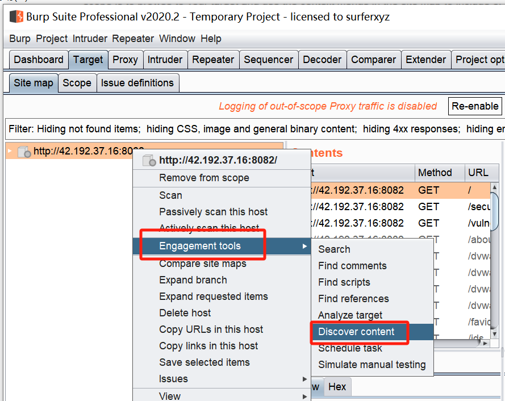Expand the http://42.192.37.16 site map tree node
Viewport: 505px width, 401px height.
[10, 151]
